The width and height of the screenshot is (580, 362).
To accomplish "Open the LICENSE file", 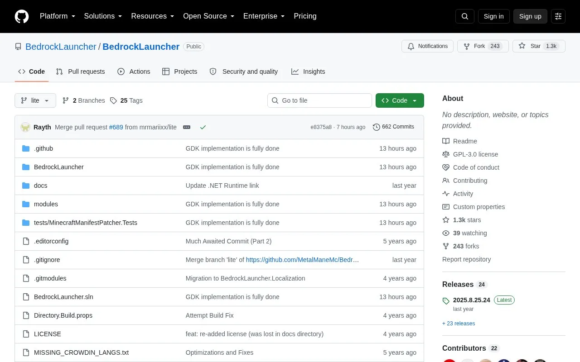I will pos(48,334).
